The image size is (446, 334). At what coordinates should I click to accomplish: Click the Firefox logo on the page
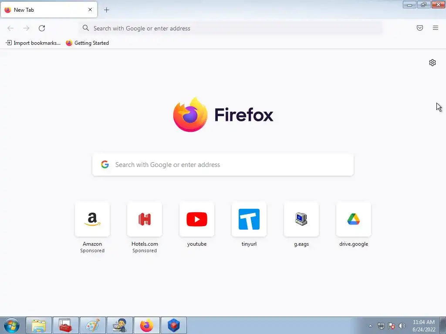(190, 114)
